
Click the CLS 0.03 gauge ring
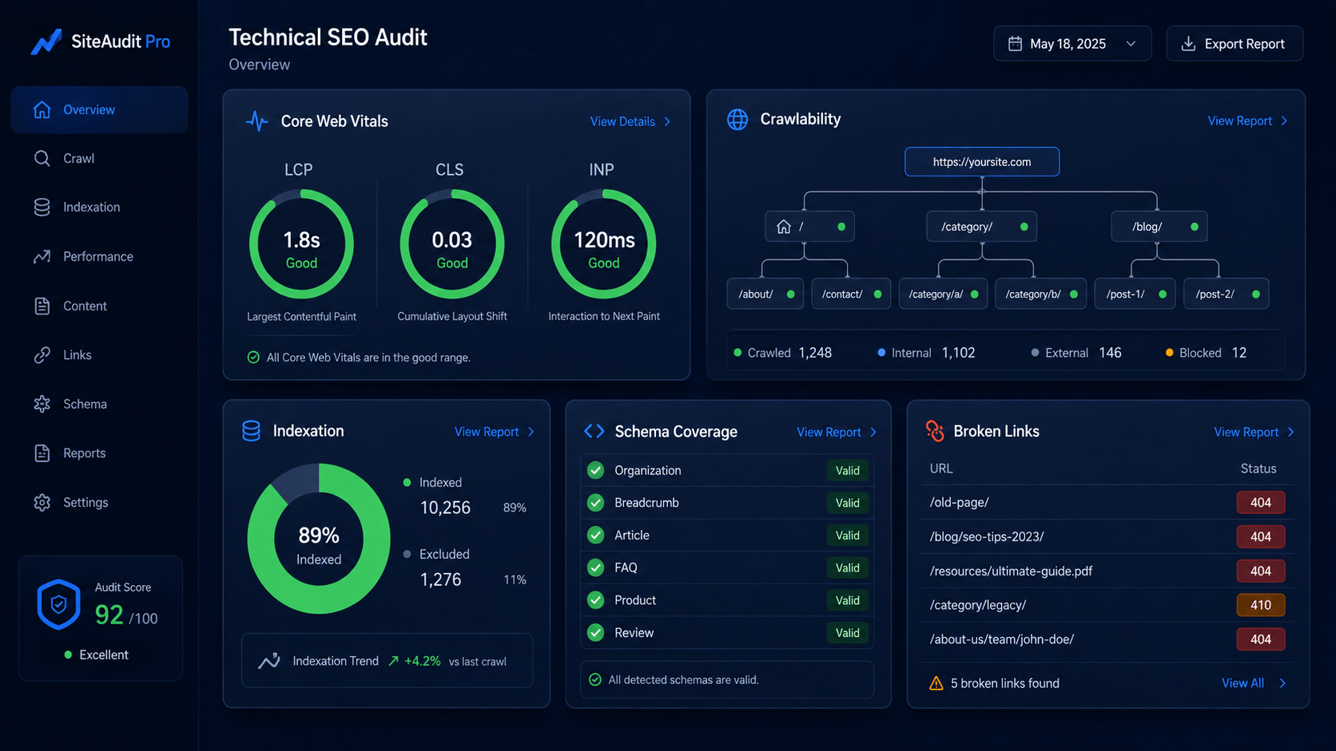coord(452,244)
